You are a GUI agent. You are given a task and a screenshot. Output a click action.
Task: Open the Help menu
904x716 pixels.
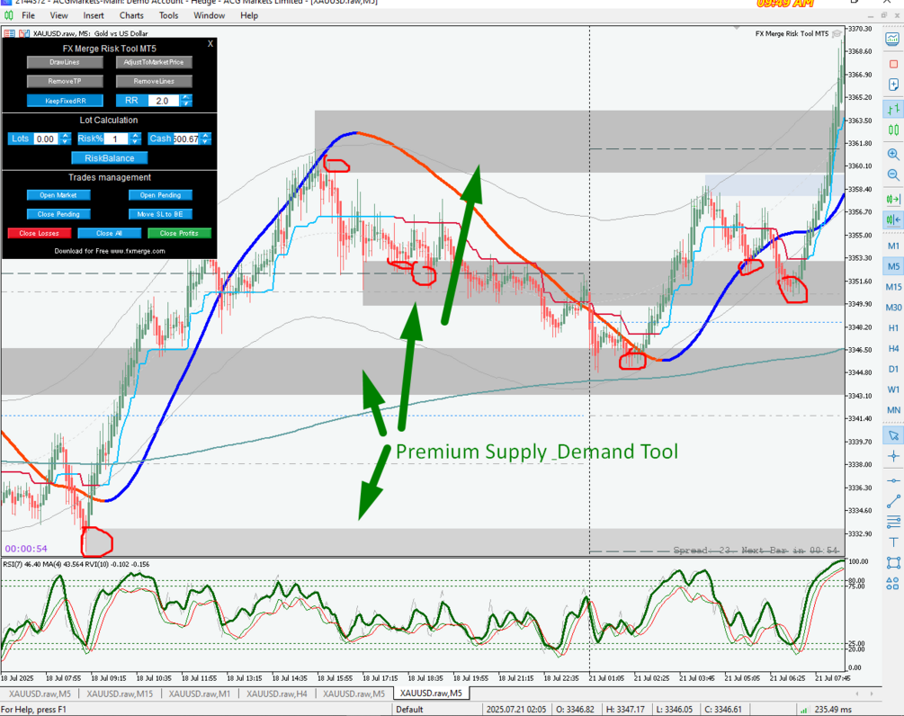point(249,15)
